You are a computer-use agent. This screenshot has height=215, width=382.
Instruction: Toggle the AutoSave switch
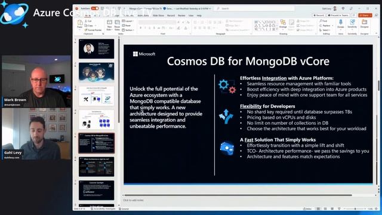pos(95,8)
